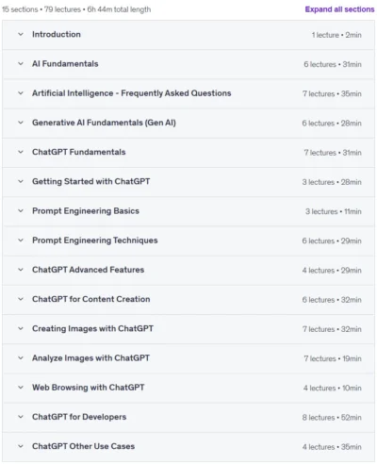Click the 1 lecture 2min label
This screenshot has width=377, height=464.
tap(336, 35)
